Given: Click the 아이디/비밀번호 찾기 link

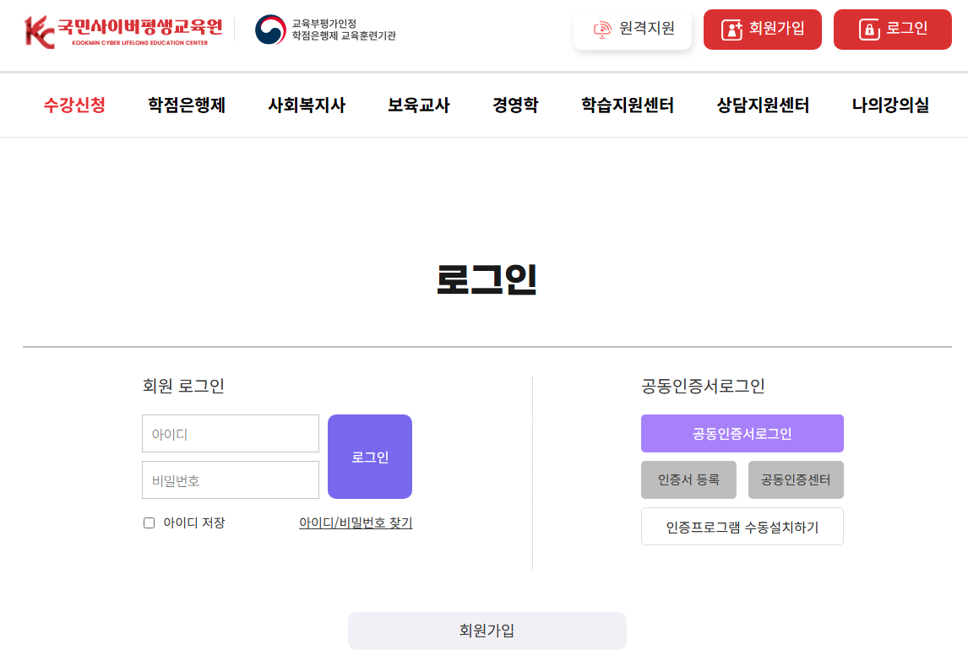Looking at the screenshot, I should pos(356,523).
